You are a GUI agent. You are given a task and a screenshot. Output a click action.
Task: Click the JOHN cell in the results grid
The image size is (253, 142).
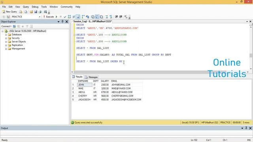coord(85,85)
